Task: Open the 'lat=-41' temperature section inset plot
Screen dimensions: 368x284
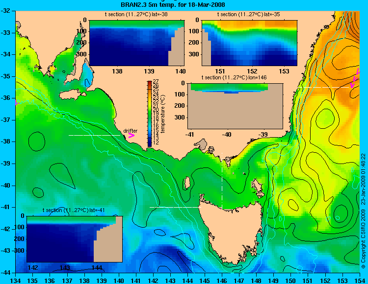Action: tap(75, 239)
